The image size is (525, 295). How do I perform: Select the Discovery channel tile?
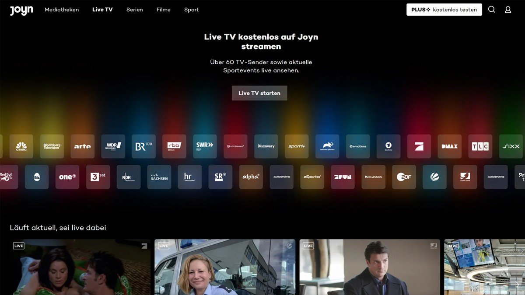[266, 146]
